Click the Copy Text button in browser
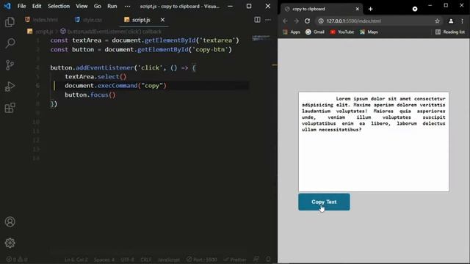This screenshot has height=264, width=470. pyautogui.click(x=324, y=202)
